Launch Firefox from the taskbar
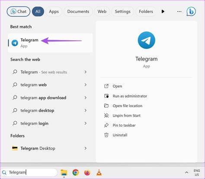205x179 pixels. tap(87, 173)
